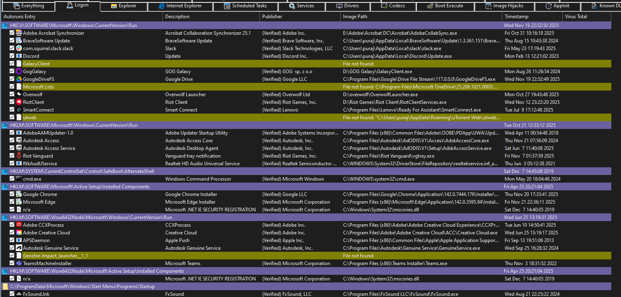
Task: Click the Autodesk Genuine Service entry icon
Action: 19,248
